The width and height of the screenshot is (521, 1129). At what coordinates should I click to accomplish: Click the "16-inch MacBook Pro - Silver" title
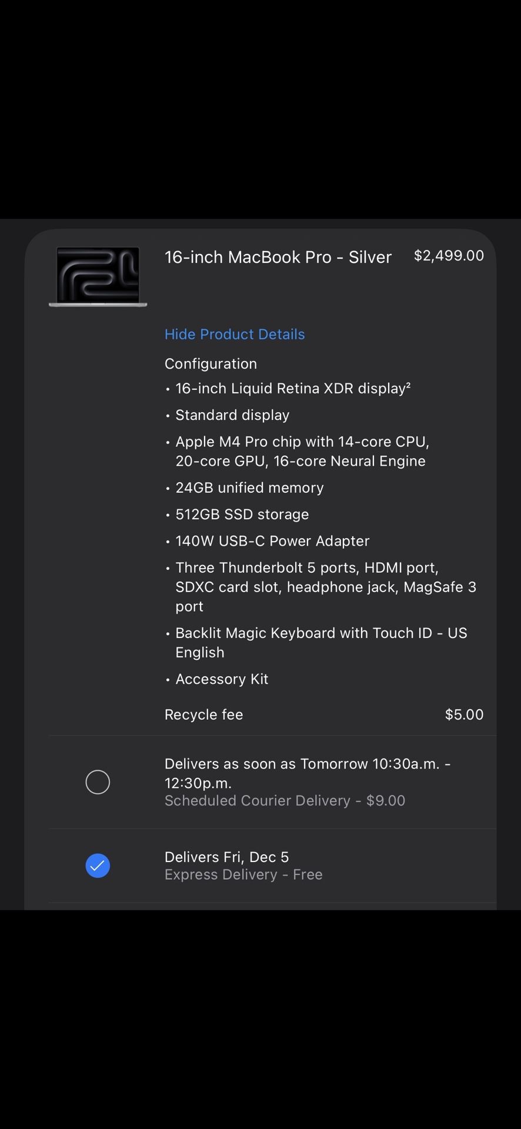point(278,257)
